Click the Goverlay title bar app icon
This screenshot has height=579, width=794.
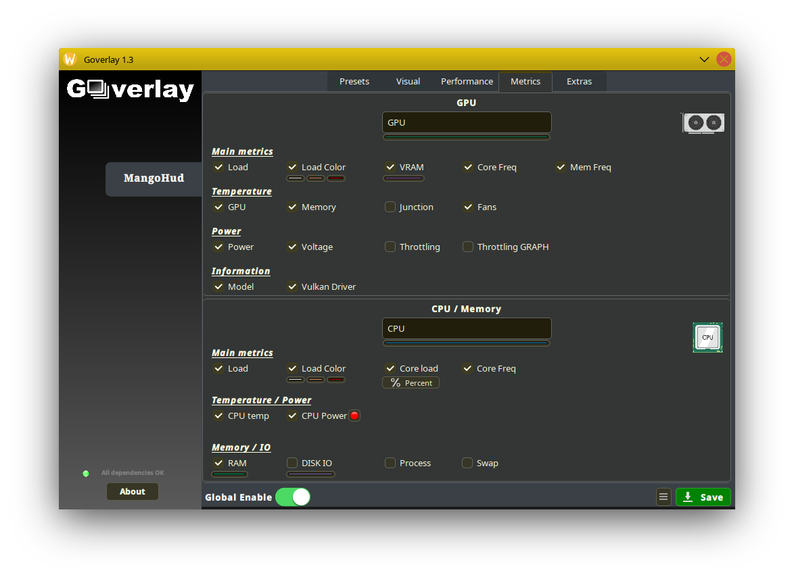(x=70, y=59)
